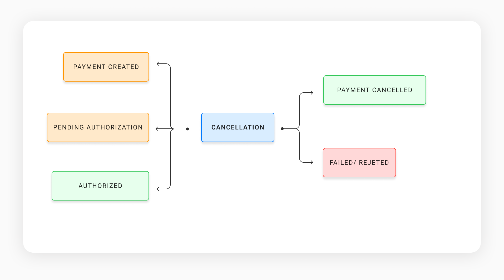
Task: Click the PENDING AUTHORIZATION node
Action: tap(98, 127)
